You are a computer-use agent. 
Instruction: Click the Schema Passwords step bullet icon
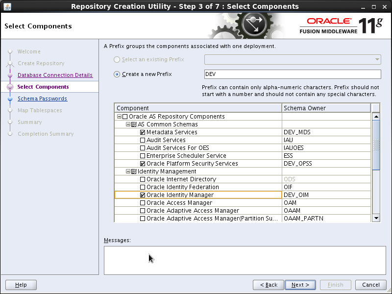pyautogui.click(x=11, y=98)
